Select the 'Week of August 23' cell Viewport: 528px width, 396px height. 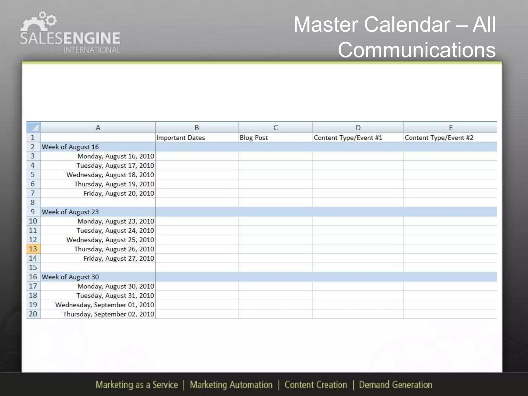pyautogui.click(x=98, y=212)
